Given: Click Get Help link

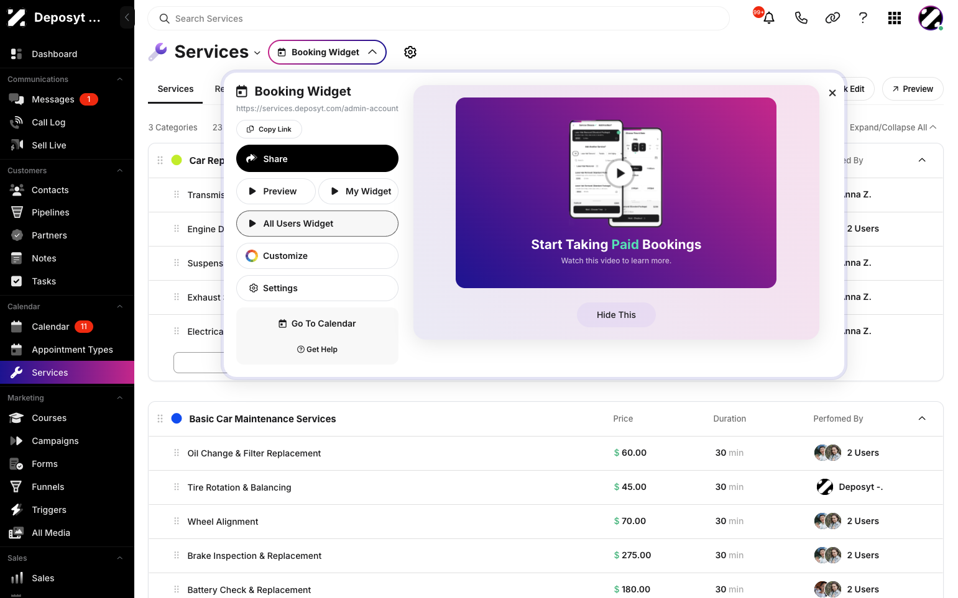Looking at the screenshot, I should point(317,350).
